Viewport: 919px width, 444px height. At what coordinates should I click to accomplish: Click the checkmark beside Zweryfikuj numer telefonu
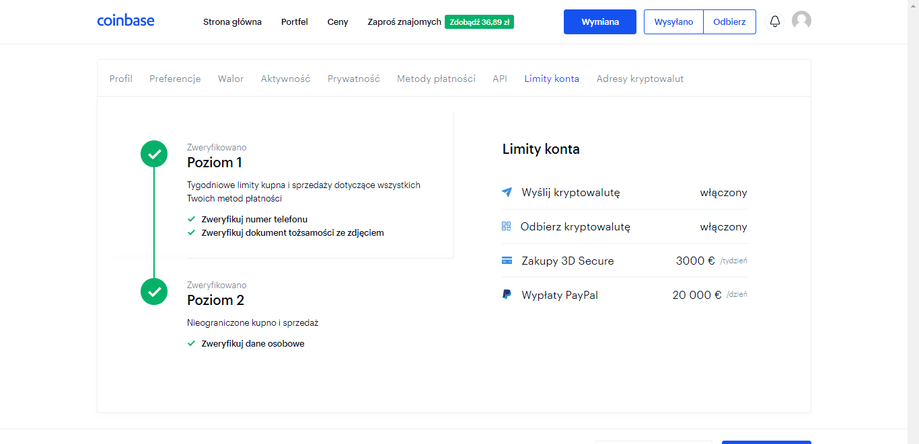click(192, 219)
